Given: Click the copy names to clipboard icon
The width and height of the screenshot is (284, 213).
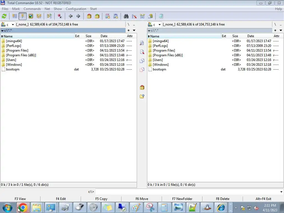Looking at the screenshot, I should [150, 16].
